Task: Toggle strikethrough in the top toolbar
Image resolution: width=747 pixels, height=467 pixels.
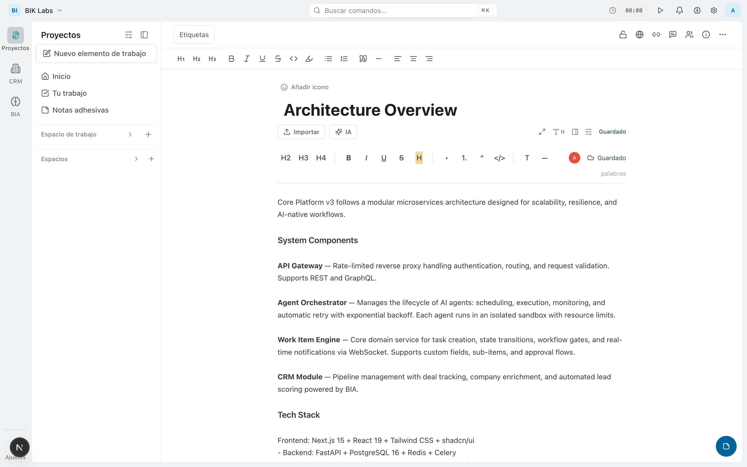Action: click(278, 59)
